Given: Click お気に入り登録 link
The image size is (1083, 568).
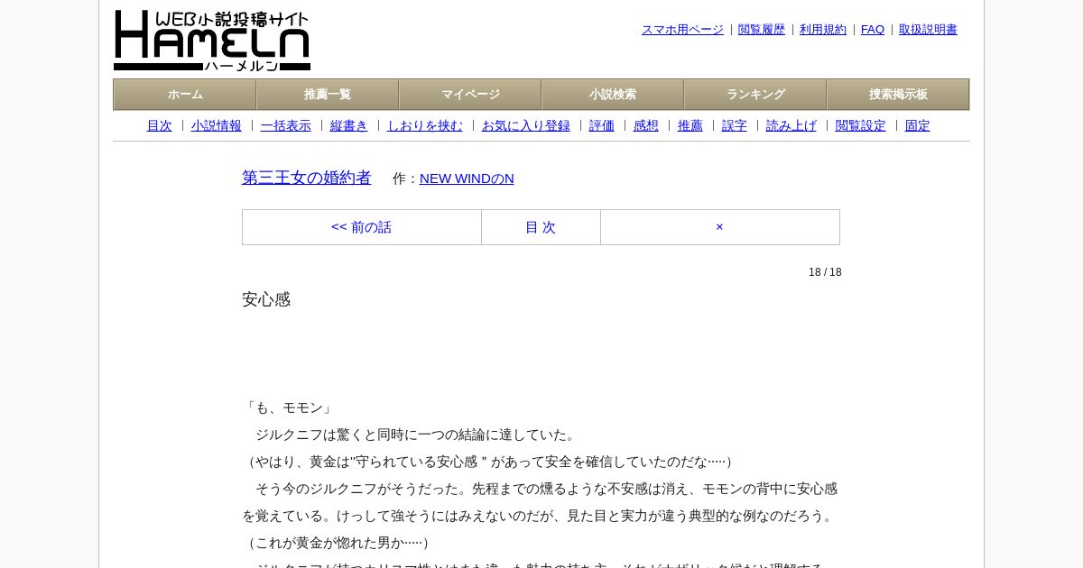Looking at the screenshot, I should point(526,126).
